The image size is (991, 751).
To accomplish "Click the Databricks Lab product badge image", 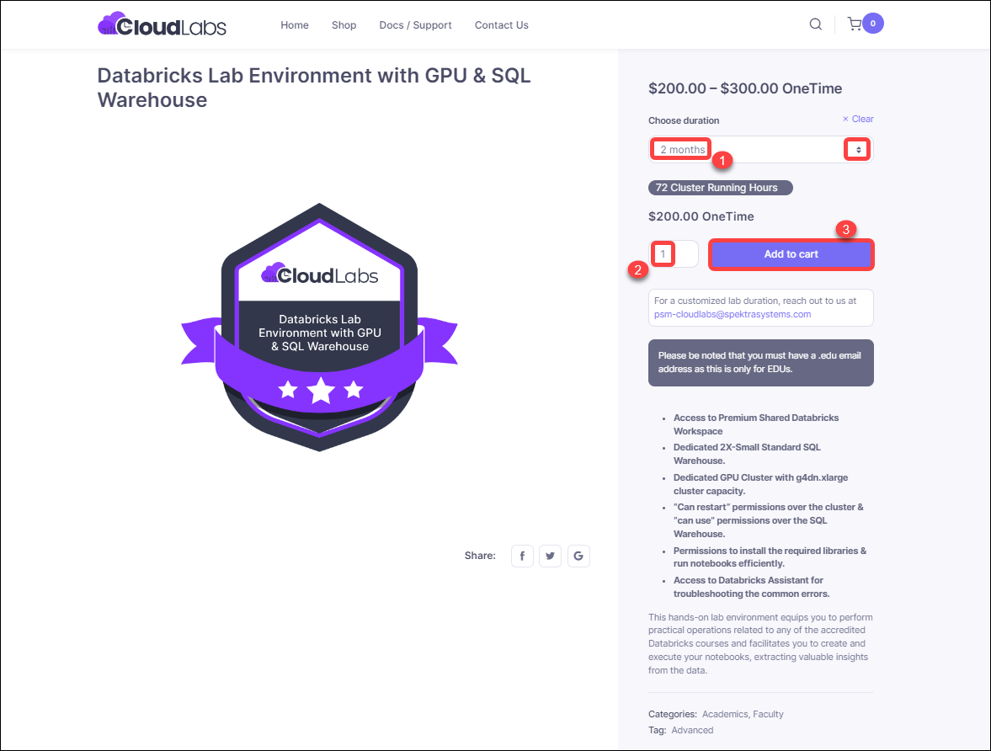I will [x=319, y=327].
